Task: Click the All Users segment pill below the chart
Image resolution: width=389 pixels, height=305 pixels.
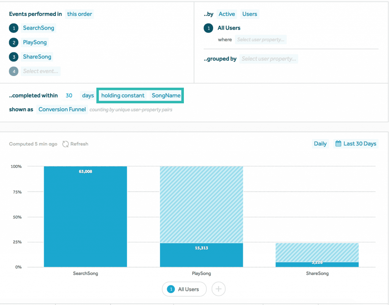Action: (x=184, y=289)
